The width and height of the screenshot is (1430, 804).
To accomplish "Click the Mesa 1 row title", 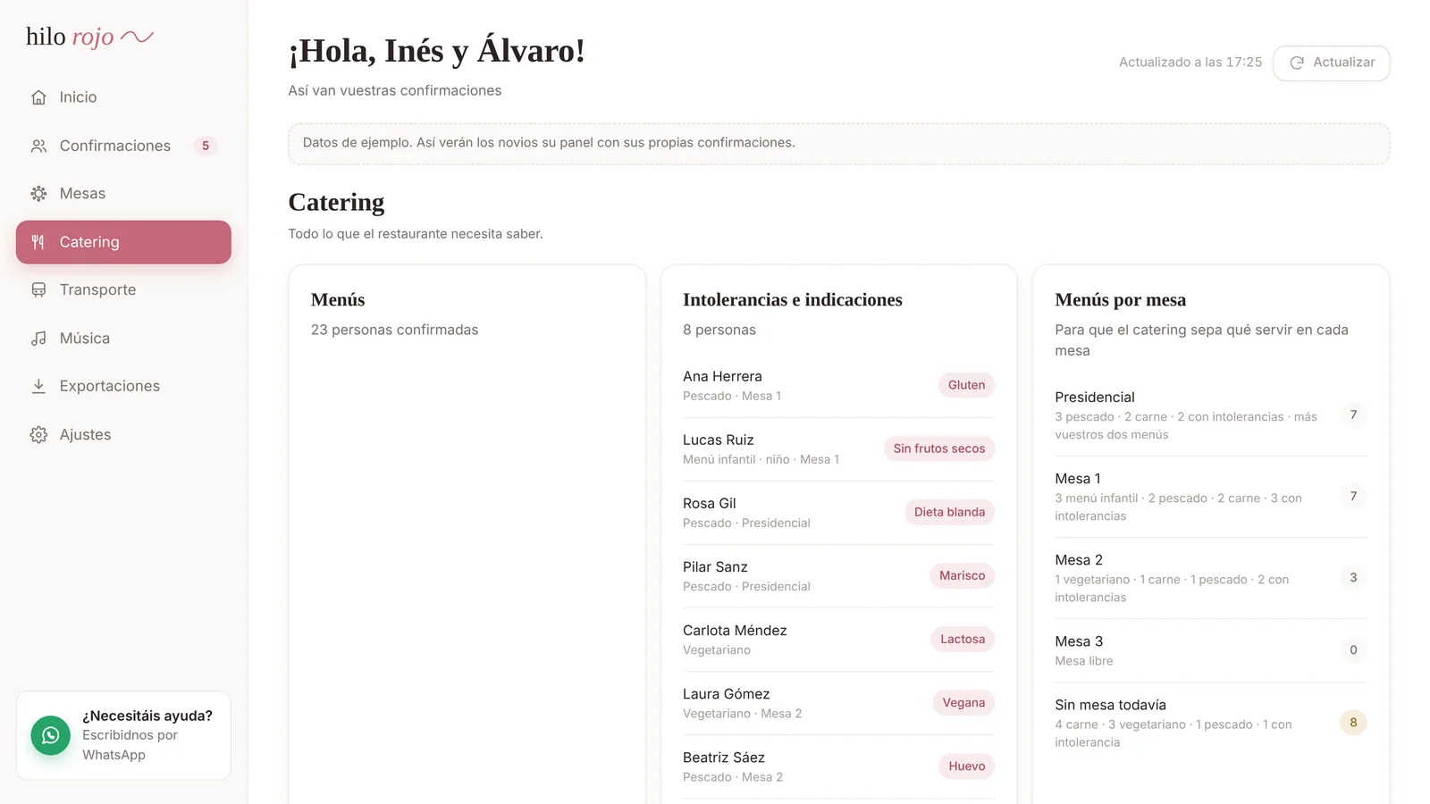I will point(1078,479).
